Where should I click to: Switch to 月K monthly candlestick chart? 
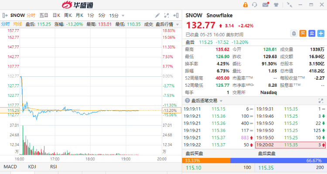point(79,15)
